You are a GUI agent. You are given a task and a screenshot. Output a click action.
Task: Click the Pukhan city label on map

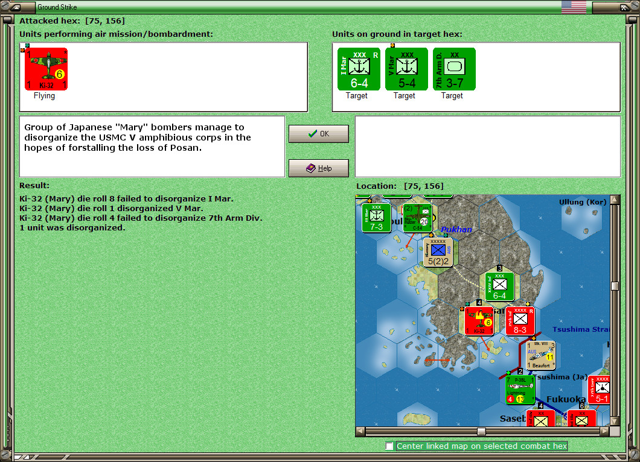click(456, 230)
